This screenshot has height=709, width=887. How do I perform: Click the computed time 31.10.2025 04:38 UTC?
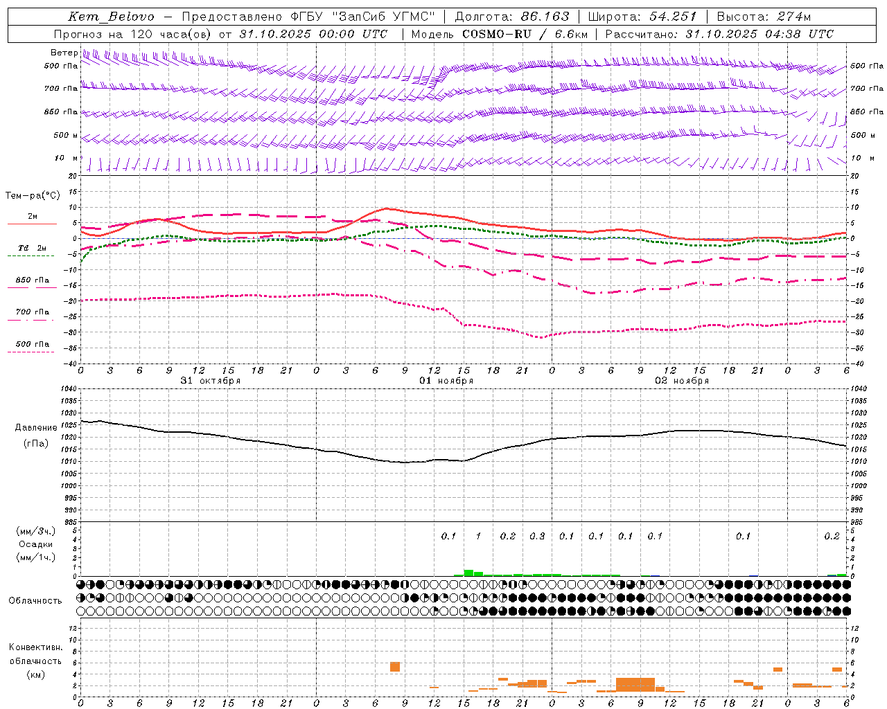[x=759, y=34]
